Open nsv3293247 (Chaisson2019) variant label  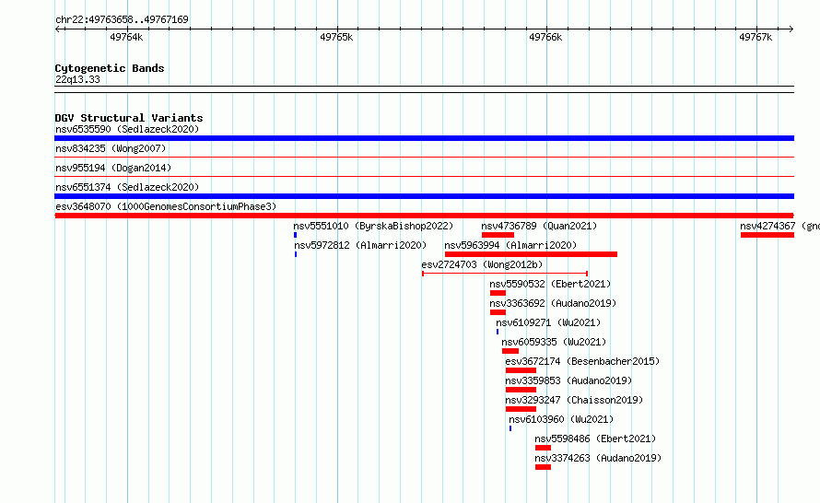pos(574,400)
